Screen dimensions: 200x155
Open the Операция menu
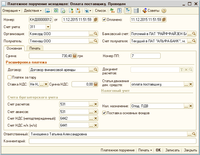[x=11, y=11]
